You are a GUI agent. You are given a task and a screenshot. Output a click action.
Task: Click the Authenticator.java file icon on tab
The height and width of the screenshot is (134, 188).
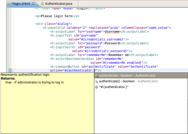43,4
